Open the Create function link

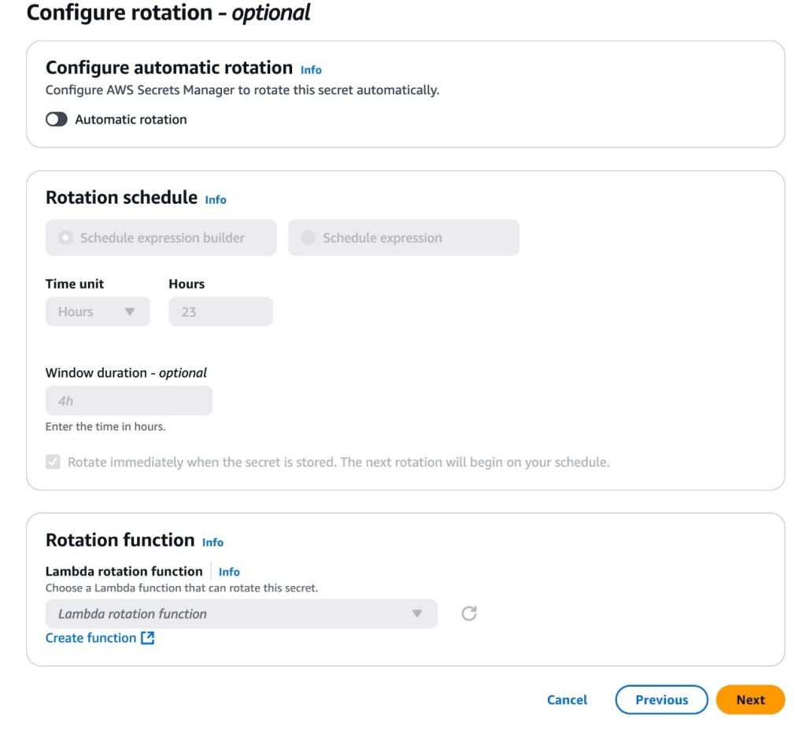click(91, 638)
